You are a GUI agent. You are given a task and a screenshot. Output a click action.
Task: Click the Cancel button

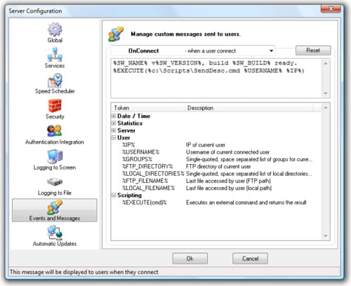click(250, 259)
